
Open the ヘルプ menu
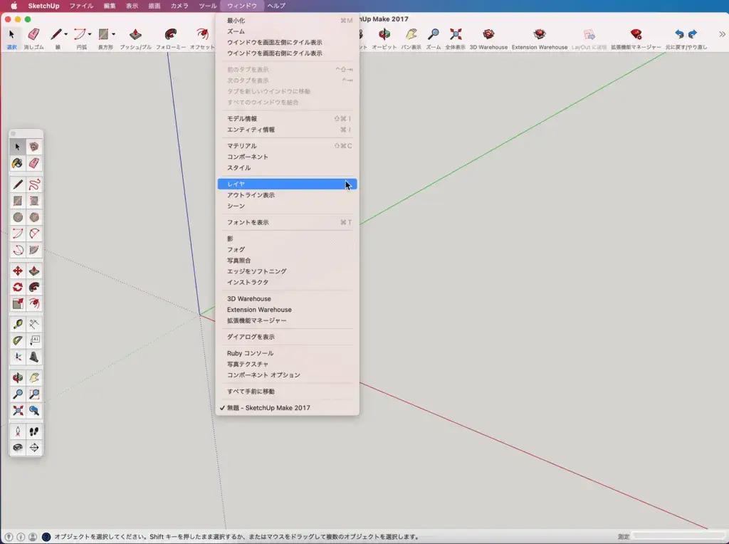click(276, 6)
